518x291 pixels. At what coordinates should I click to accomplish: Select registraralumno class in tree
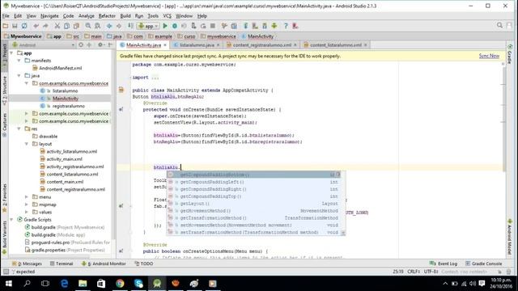(x=68, y=106)
